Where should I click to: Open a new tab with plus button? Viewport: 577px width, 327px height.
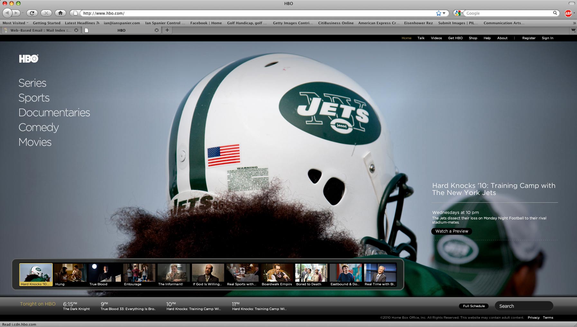(167, 30)
